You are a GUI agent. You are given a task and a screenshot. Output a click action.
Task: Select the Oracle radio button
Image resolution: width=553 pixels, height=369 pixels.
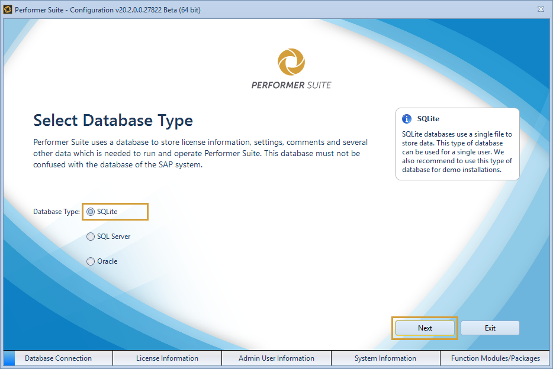91,261
